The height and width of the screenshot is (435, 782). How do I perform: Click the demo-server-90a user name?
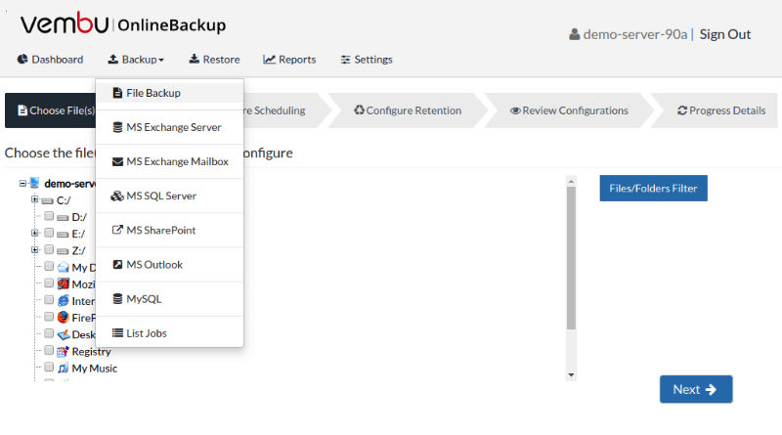point(634,34)
